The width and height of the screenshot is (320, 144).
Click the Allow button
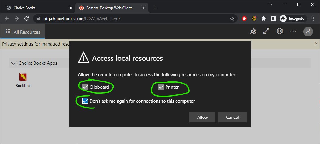pos(202,117)
